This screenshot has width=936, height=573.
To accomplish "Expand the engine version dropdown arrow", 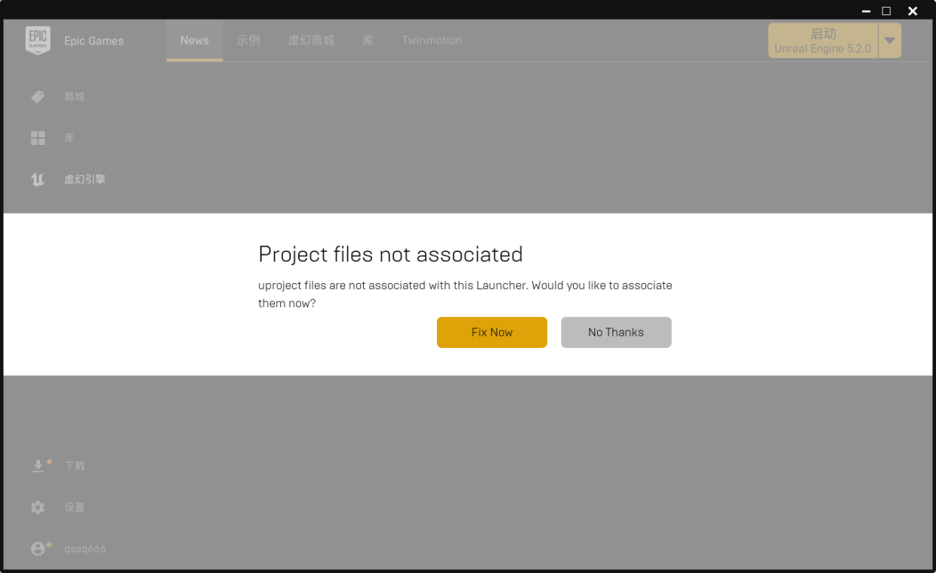I will (890, 41).
